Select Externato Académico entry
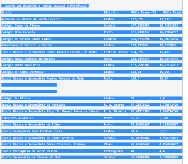This screenshot has height=164, width=188. coord(17,118)
